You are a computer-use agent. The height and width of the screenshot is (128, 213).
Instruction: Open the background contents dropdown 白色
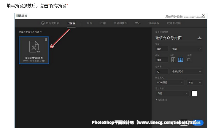(x=172, y=93)
